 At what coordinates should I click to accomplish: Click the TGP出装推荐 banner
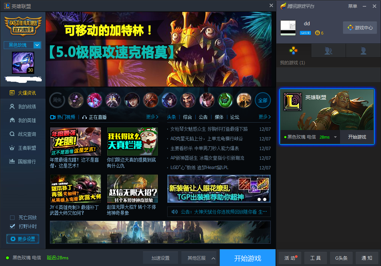(x=219, y=189)
